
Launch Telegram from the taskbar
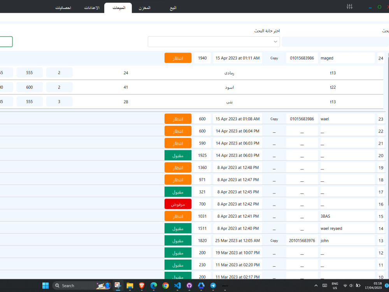pos(213,285)
